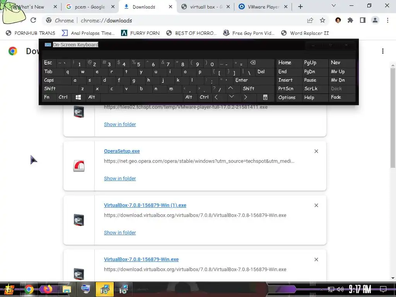
Task: Switch to the virtuall box tab
Action: click(206, 7)
